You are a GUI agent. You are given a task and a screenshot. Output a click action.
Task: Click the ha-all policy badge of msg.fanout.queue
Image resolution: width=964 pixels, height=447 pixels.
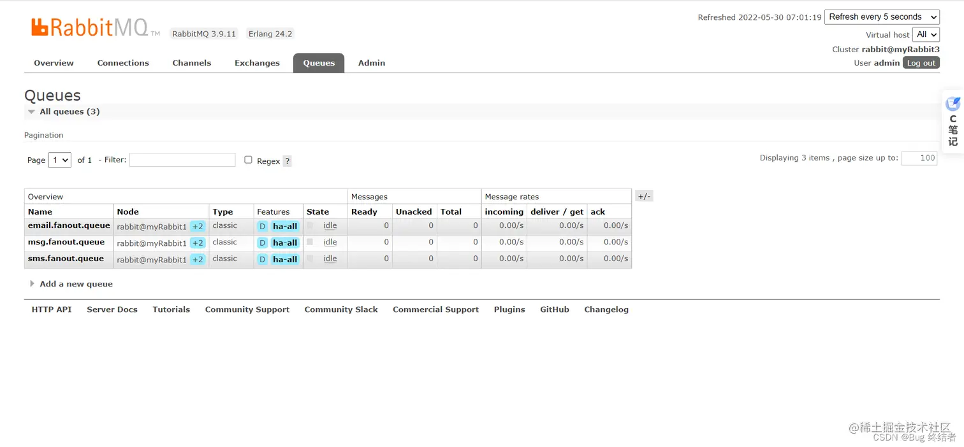[x=285, y=243]
